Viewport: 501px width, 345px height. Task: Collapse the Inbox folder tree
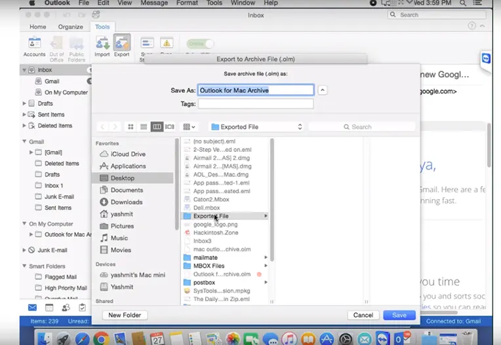24,70
